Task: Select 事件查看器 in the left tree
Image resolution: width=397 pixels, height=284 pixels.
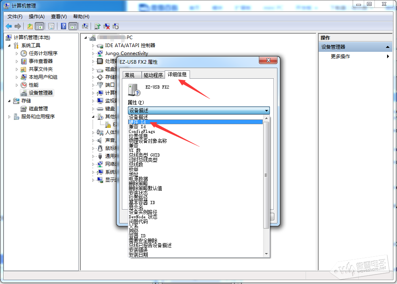Action: click(x=41, y=61)
